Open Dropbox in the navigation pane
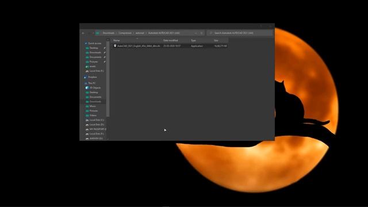 (x=92, y=77)
